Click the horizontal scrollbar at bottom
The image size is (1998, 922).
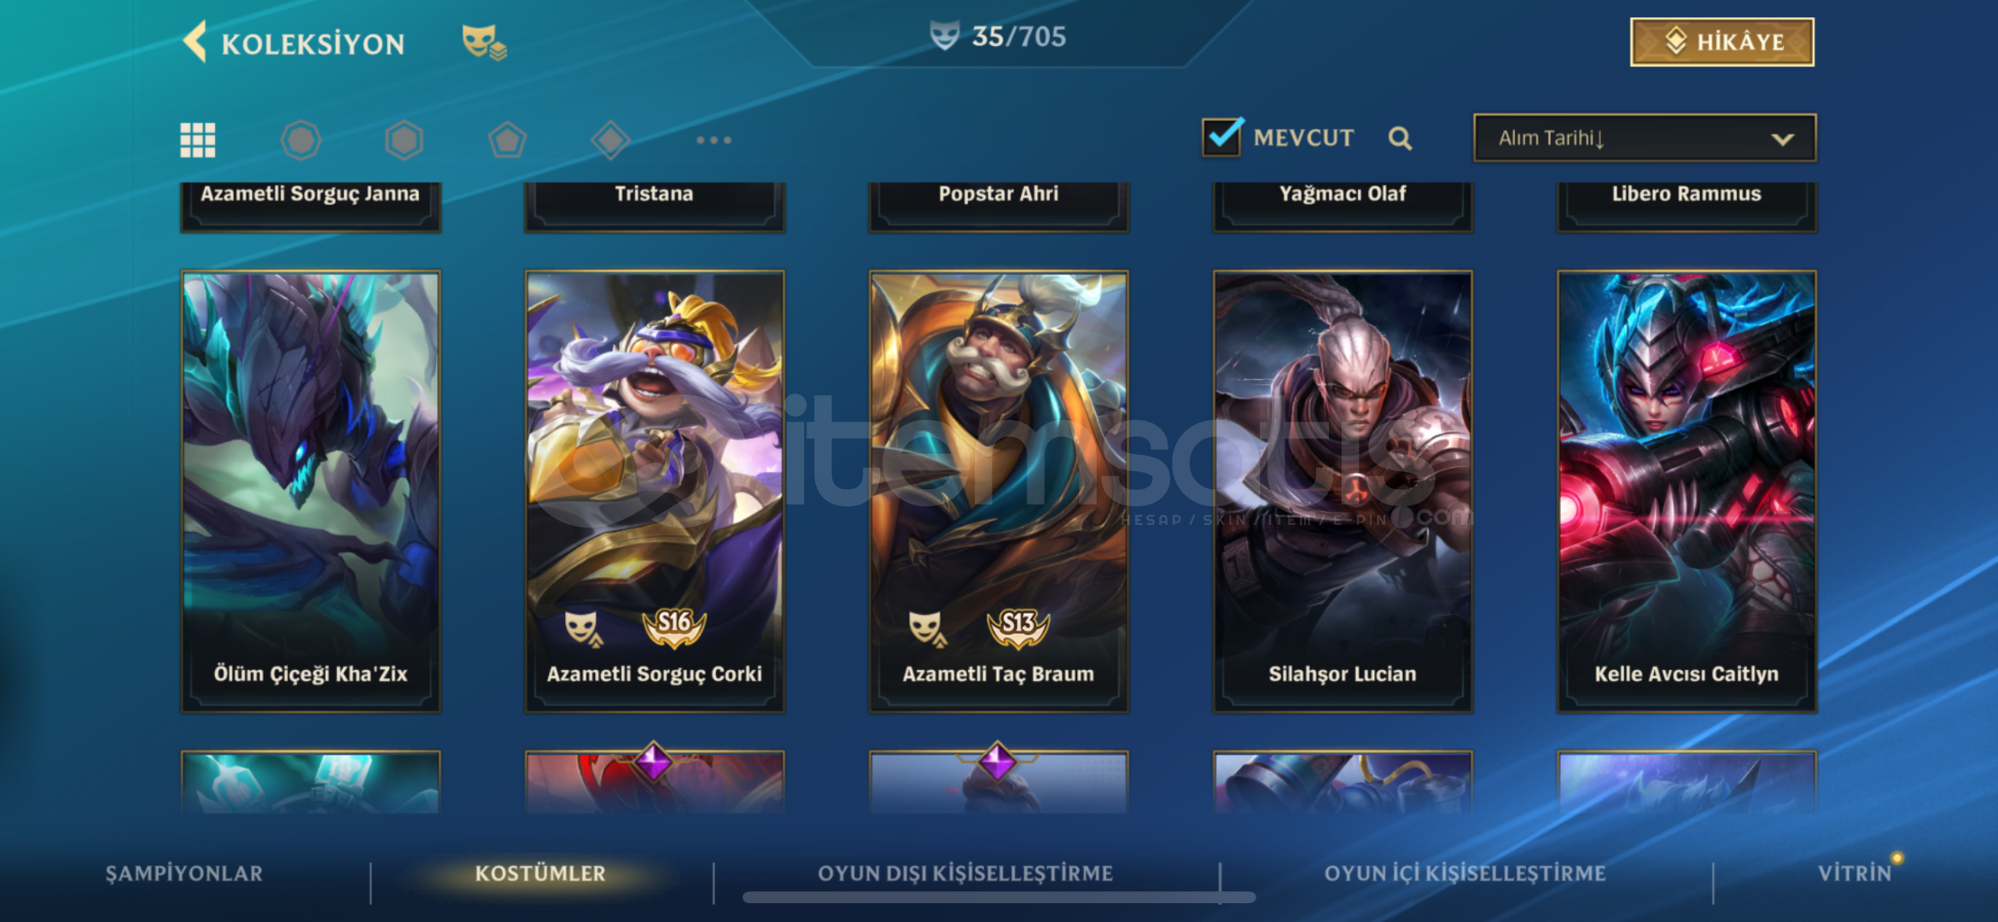999,897
